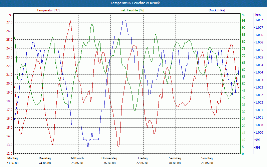Click the date '25.06.08'

[x=77, y=163]
